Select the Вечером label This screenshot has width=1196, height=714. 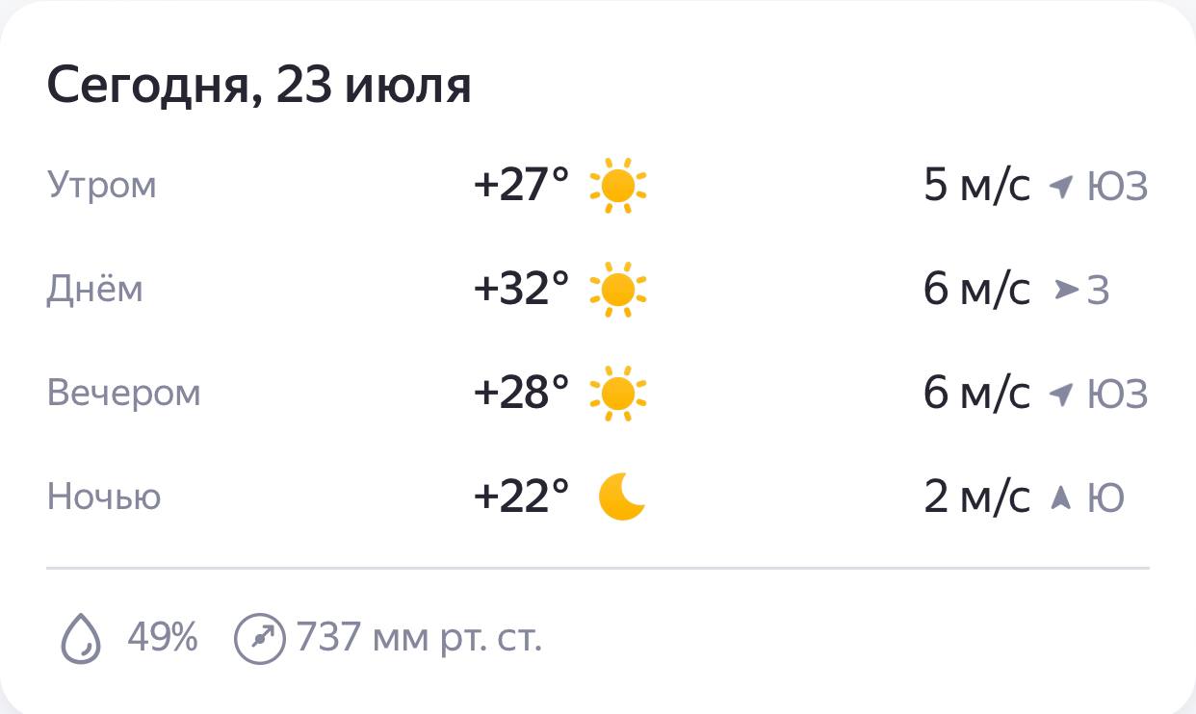[123, 393]
